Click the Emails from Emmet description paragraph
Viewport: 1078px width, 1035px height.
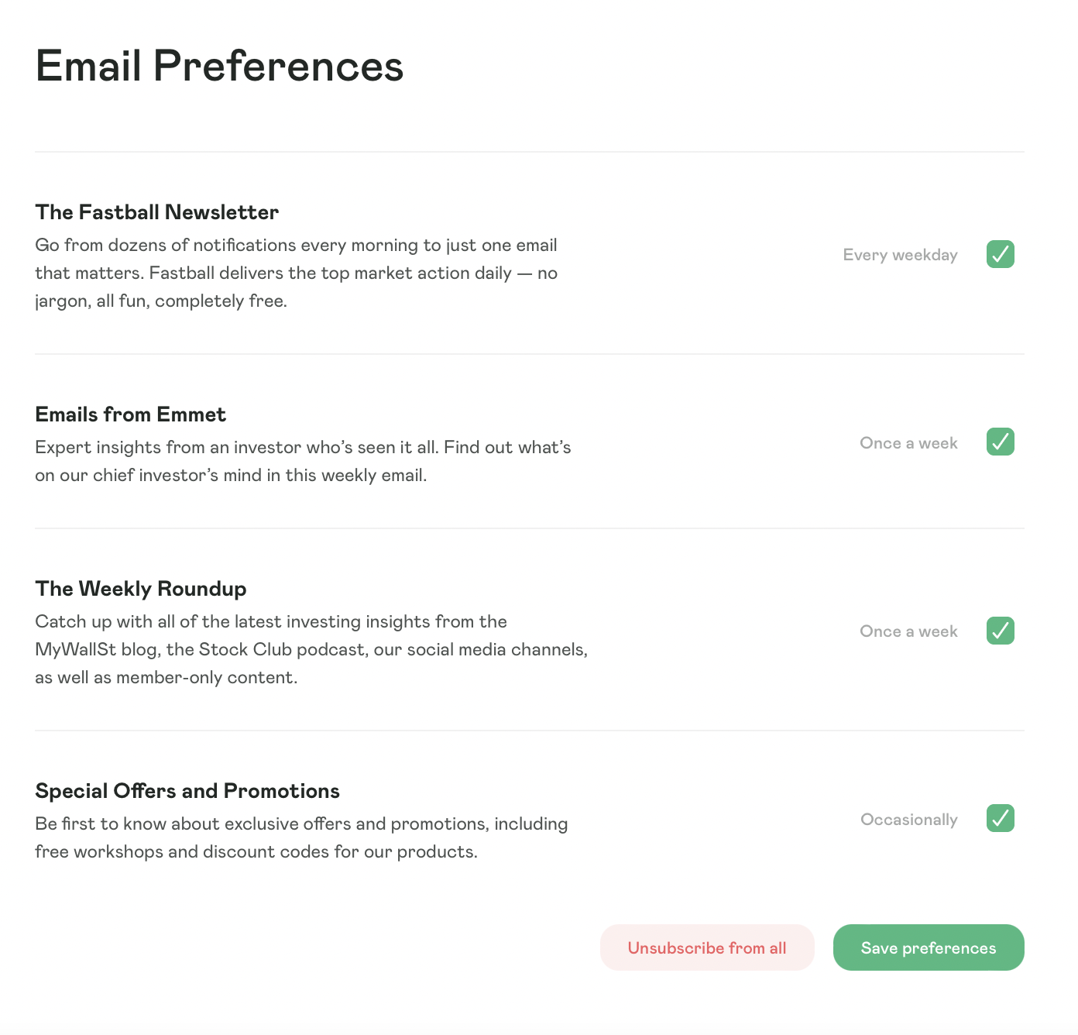302,461
